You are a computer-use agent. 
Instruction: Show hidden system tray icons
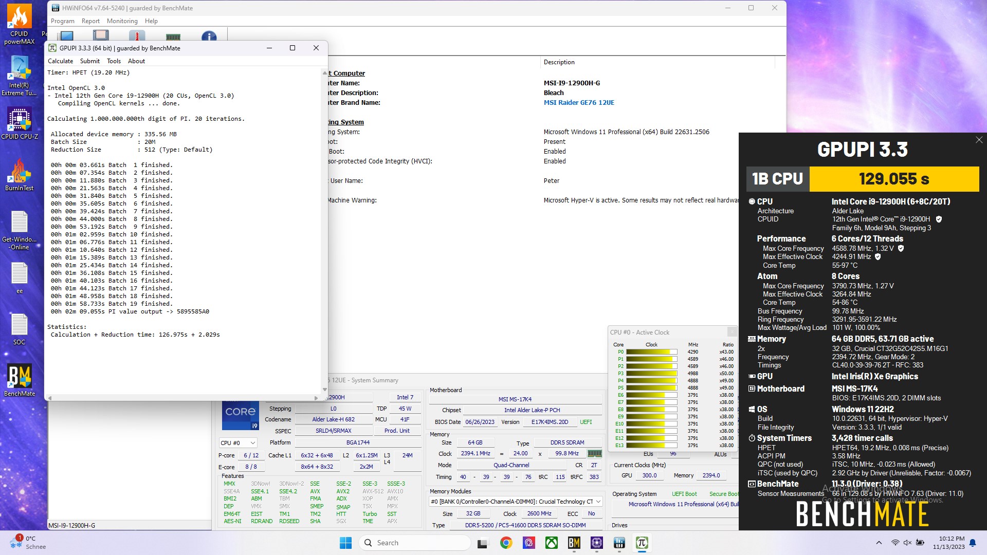pos(879,543)
